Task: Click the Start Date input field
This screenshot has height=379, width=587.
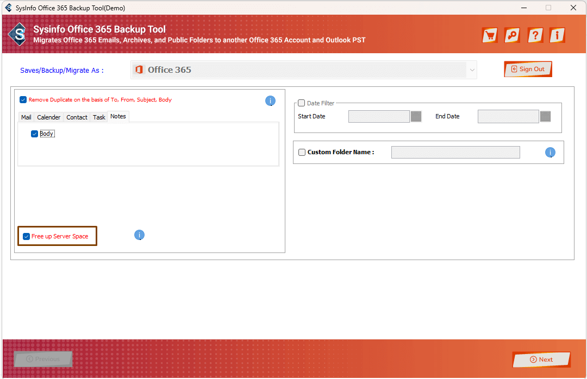Action: 379,116
